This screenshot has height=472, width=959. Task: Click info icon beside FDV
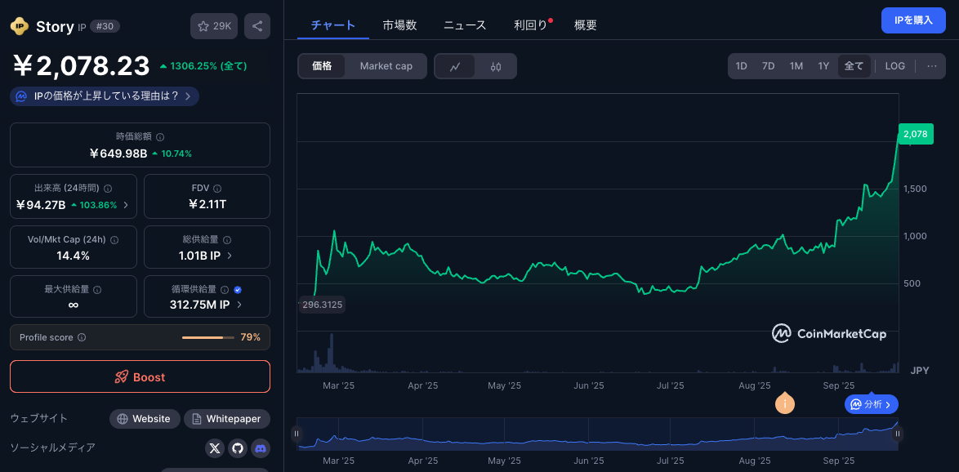(217, 189)
